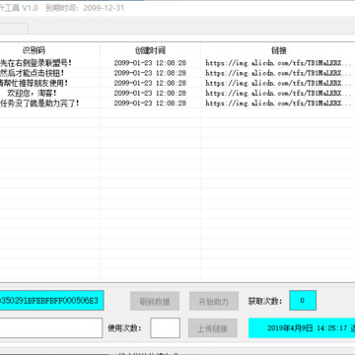Screen dimensions: 355x355
Task: Click the timestamp in the 然后才能点击按钮 row
Action: (150, 73)
